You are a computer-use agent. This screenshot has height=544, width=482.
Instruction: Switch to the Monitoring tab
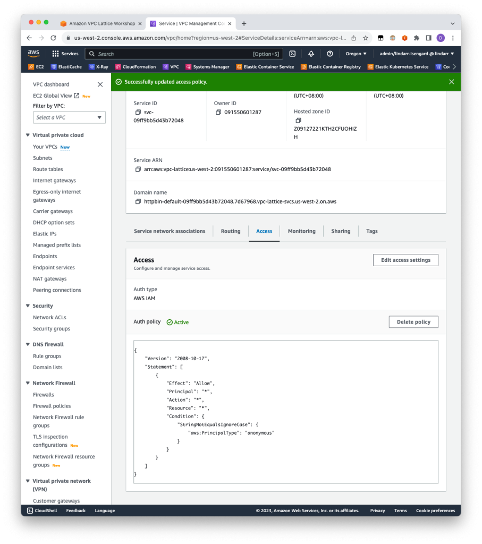(x=301, y=231)
